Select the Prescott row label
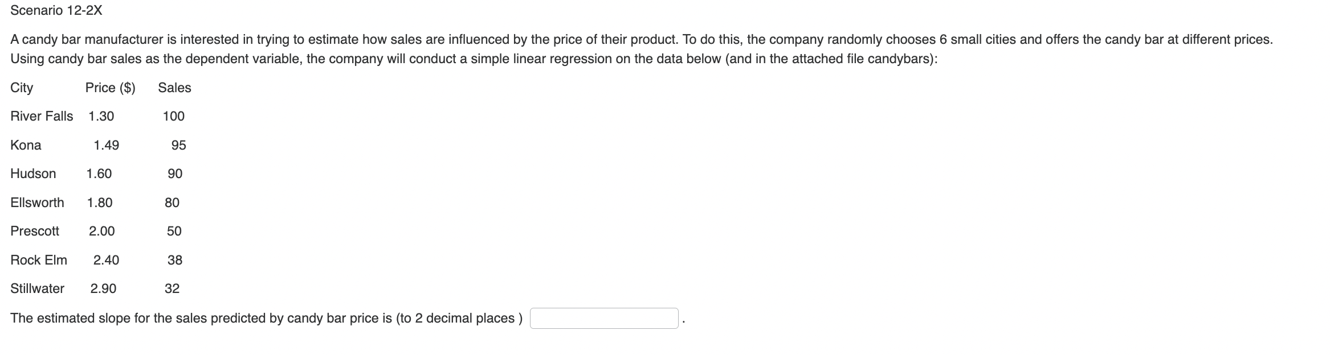The height and width of the screenshot is (355, 1330). pos(35,231)
